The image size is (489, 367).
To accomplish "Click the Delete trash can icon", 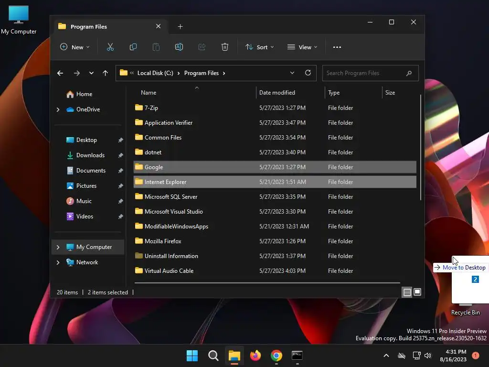I will pos(225,47).
